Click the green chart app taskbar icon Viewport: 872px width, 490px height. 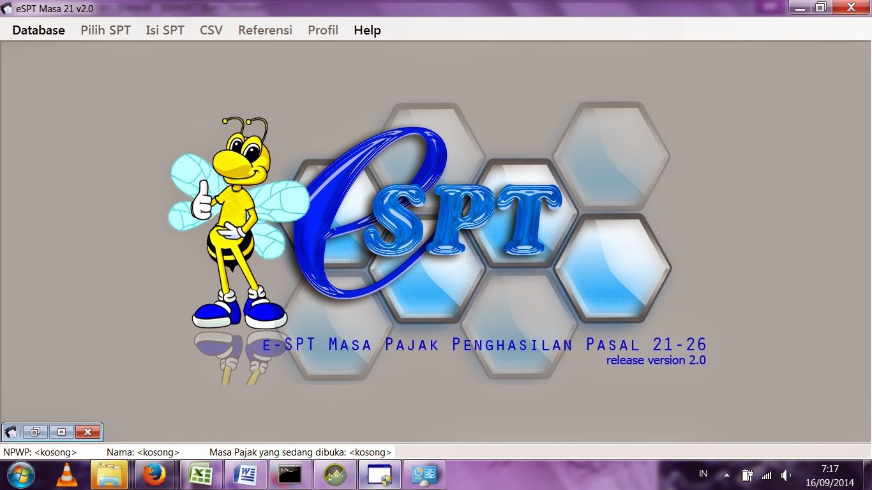point(335,475)
